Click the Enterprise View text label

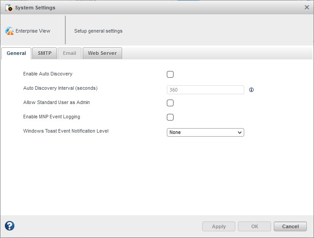33,31
